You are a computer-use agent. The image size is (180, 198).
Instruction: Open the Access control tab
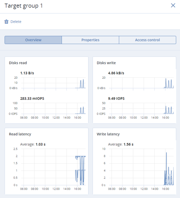coord(147,40)
